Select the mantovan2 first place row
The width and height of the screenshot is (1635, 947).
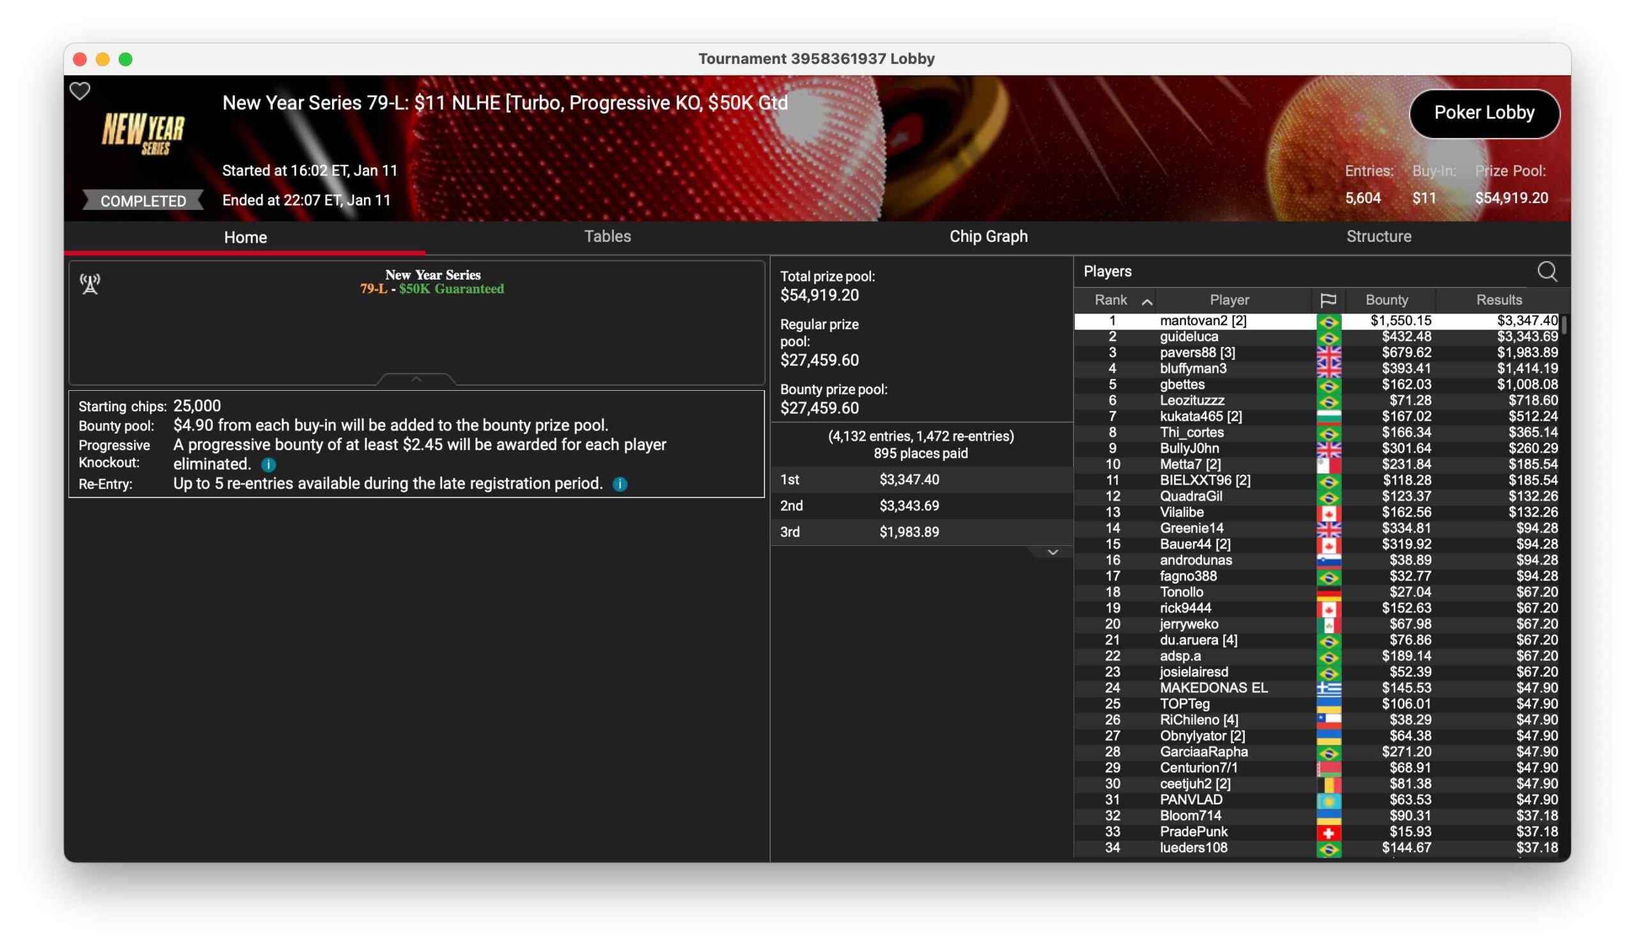tap(1202, 321)
